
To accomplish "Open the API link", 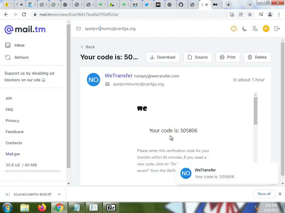I will (9, 98).
